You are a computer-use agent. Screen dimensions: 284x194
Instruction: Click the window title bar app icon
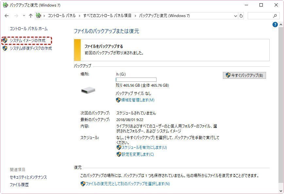tap(6, 5)
